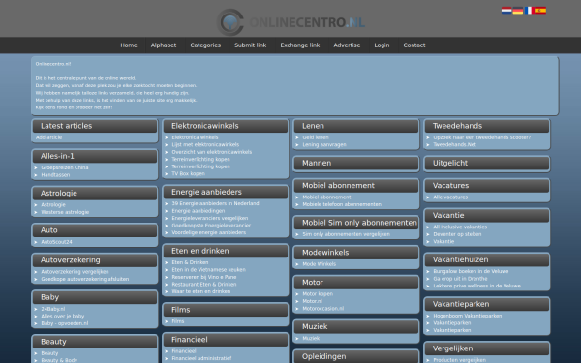Open 39 Energie aanbieders in Nederland
The image size is (581, 363).
tap(215, 203)
